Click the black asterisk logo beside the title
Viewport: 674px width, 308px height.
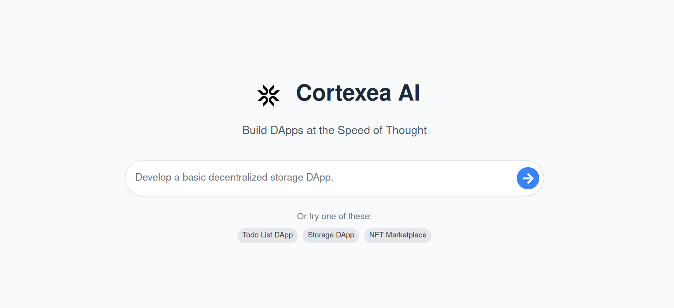(268, 95)
